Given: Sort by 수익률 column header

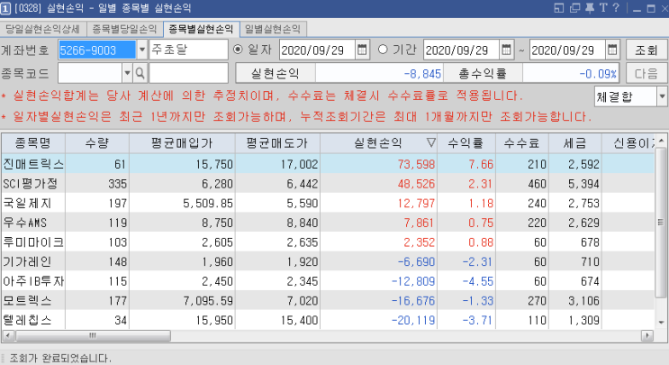Looking at the screenshot, I should 466,142.
